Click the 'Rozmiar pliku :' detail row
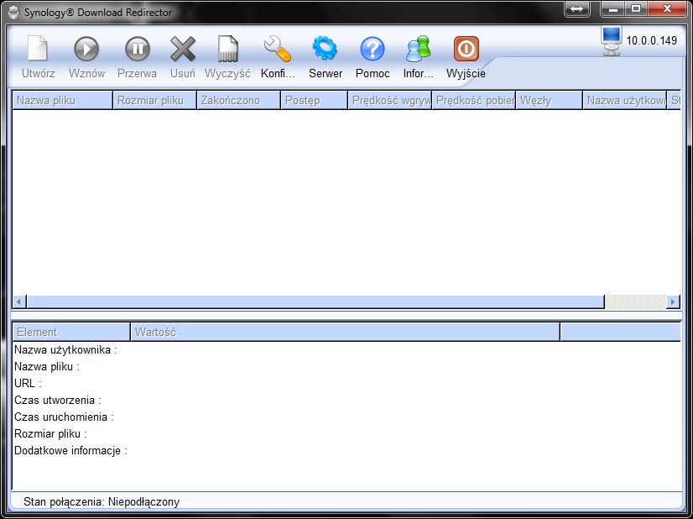This screenshot has width=693, height=519. (50, 434)
